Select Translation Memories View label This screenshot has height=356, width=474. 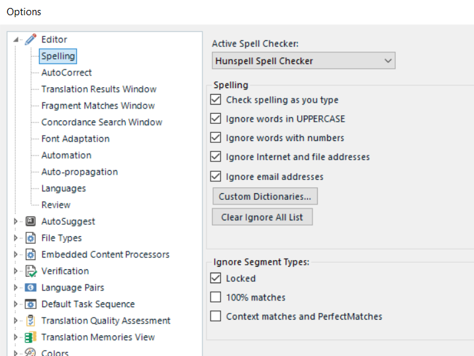point(98,337)
